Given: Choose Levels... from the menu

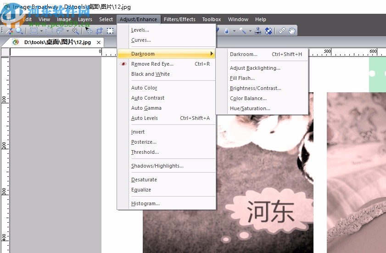Looking at the screenshot, I should tap(167, 30).
